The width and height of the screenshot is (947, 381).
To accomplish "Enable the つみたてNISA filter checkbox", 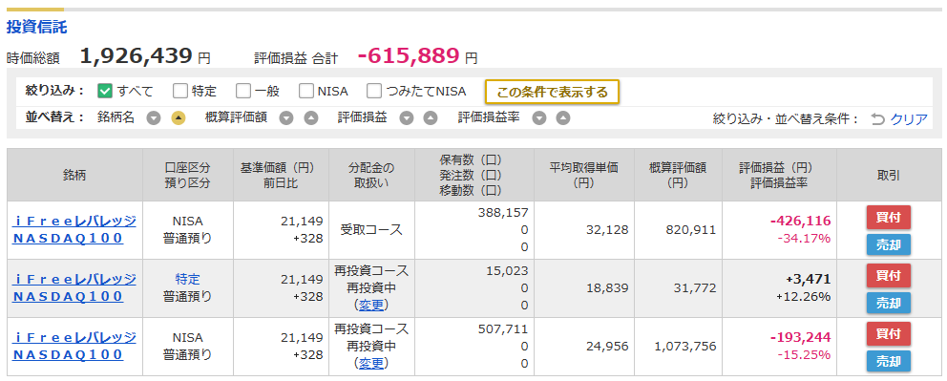I will (374, 91).
